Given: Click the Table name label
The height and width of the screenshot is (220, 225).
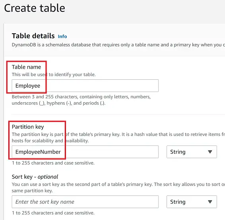Looking at the screenshot, I should point(26,67).
